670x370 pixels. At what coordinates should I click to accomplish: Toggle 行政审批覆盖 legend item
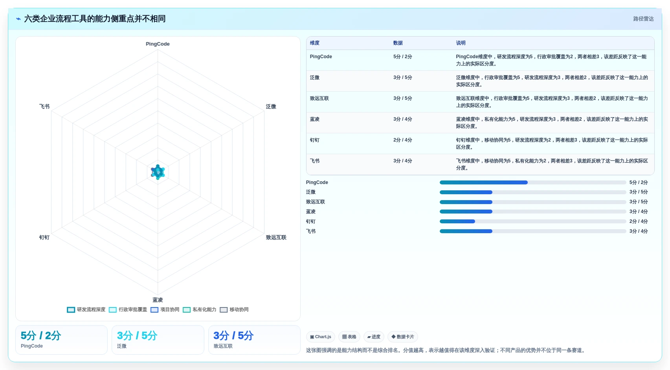128,310
